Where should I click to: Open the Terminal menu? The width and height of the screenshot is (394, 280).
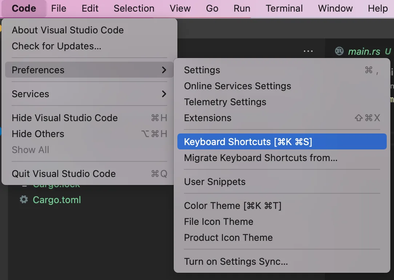284,8
